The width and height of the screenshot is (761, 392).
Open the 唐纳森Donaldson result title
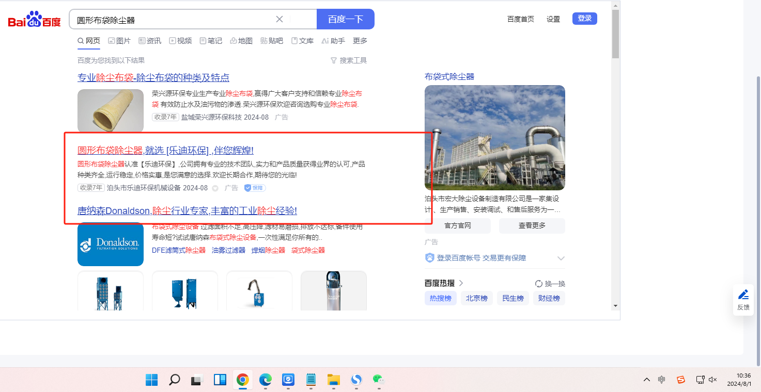coord(187,211)
